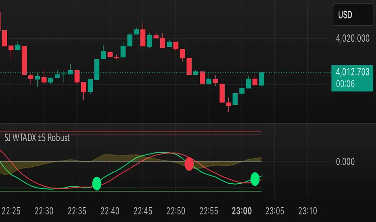Screen dimensions: 376x222
Task: Click the red signal dot near 22:52
Action: pos(189,164)
